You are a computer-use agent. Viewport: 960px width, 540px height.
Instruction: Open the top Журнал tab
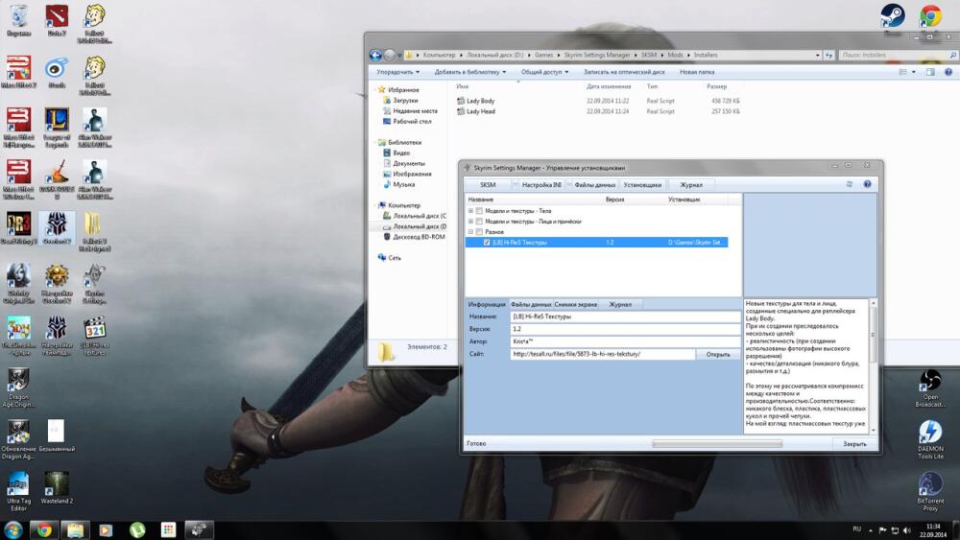click(691, 185)
